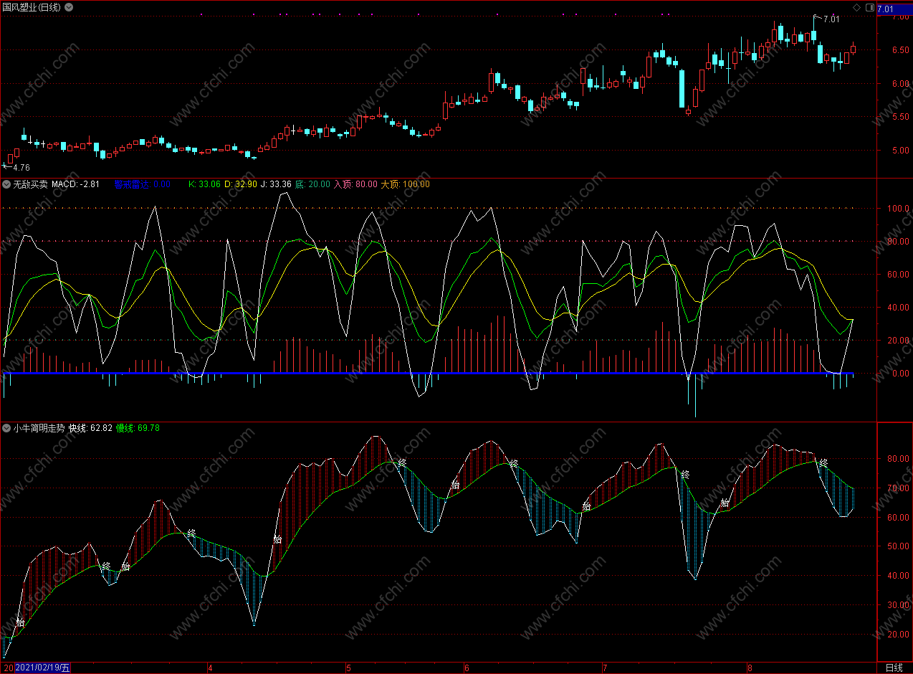The image size is (913, 674).
Task: Click month 7 on the time axis
Action: coord(604,668)
